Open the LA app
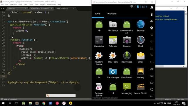This screenshot has width=188, height=106. pos(113,89)
